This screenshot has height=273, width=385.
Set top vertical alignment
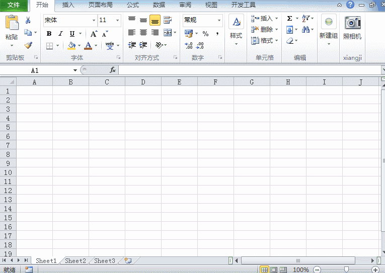(x=132, y=20)
